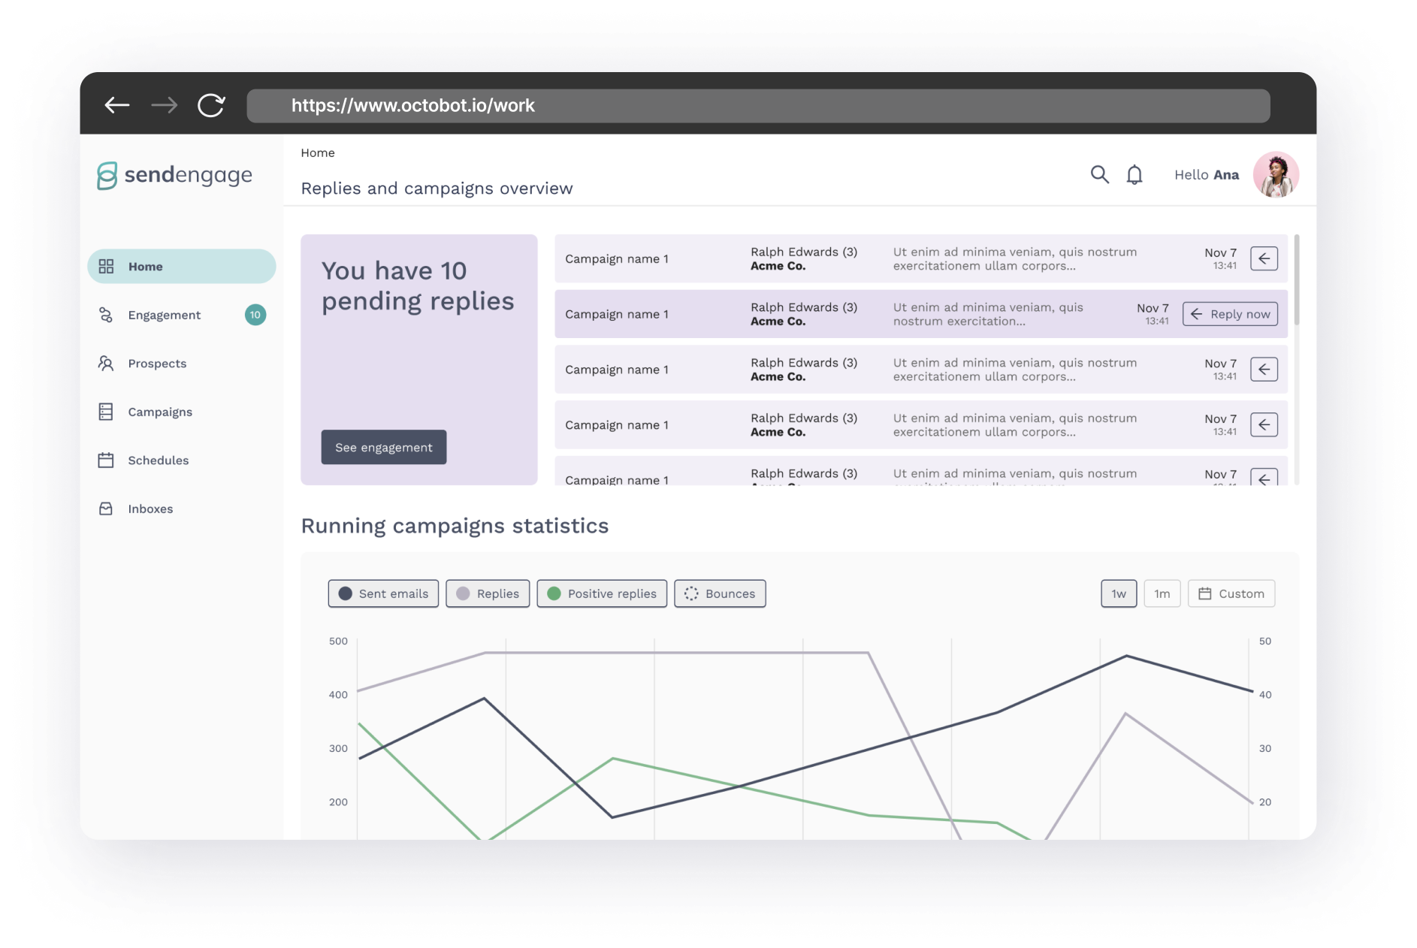
Task: Click the Home breadcrumb
Action: (318, 152)
